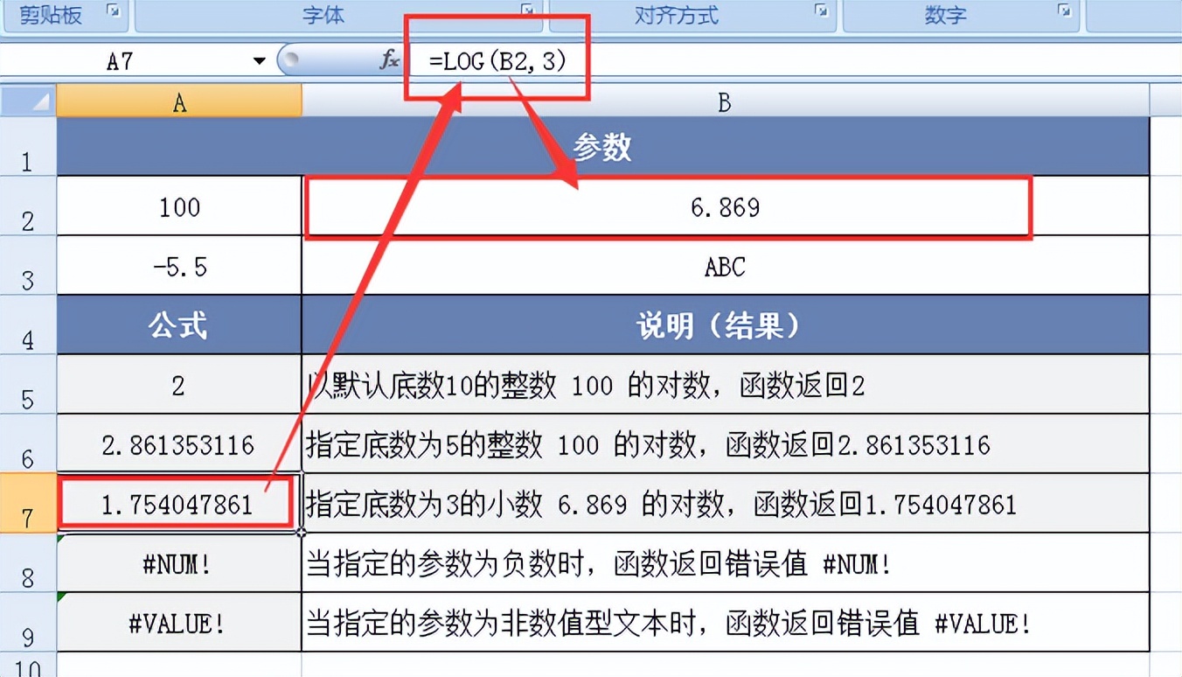This screenshot has height=677, width=1182.
Task: Select row 3 header
Action: pyautogui.click(x=28, y=266)
